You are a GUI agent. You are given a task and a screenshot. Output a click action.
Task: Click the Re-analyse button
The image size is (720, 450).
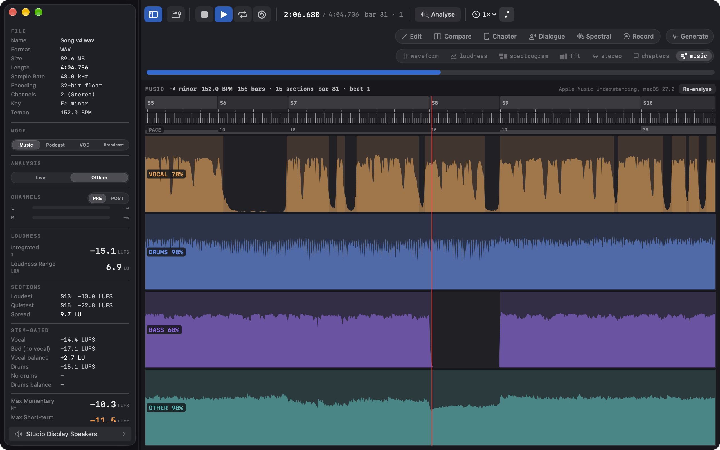(697, 89)
